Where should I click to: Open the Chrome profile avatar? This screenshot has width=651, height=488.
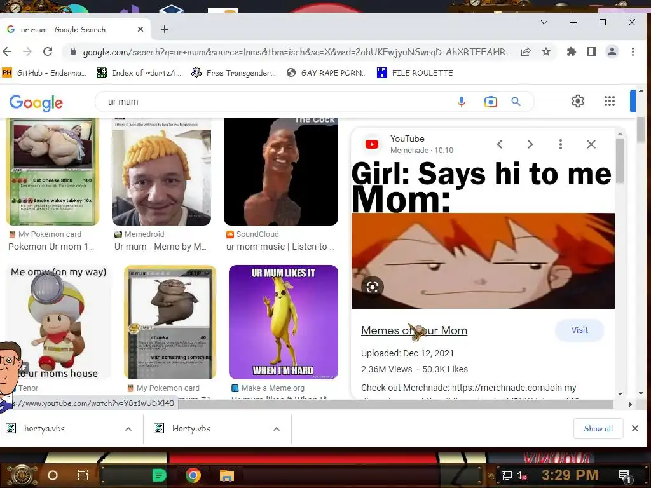click(612, 51)
